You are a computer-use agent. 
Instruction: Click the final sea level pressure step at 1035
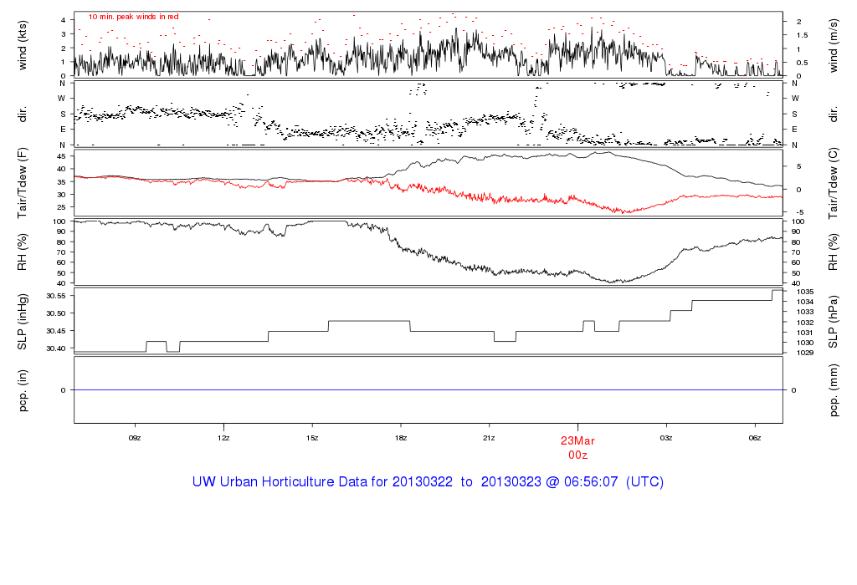point(777,290)
